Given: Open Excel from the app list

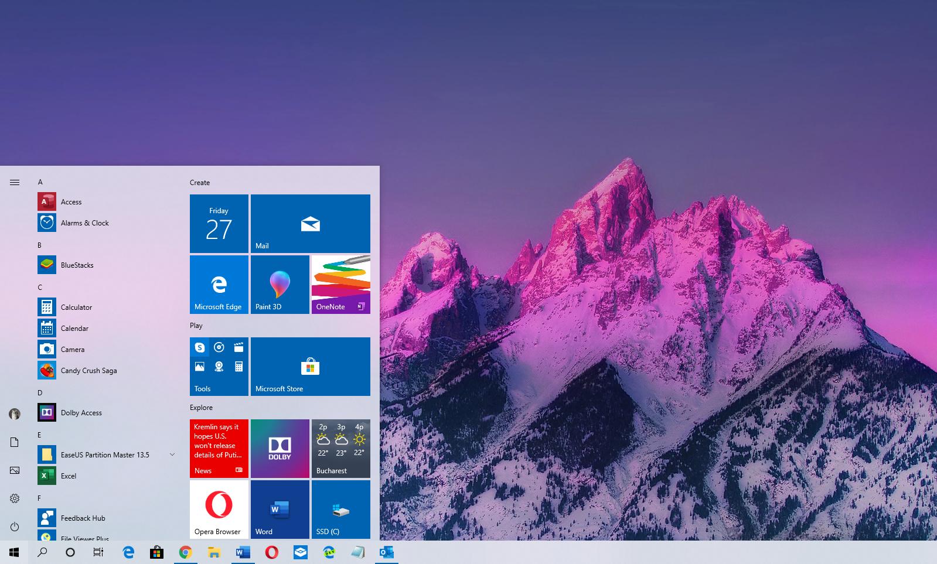Looking at the screenshot, I should point(105,476).
